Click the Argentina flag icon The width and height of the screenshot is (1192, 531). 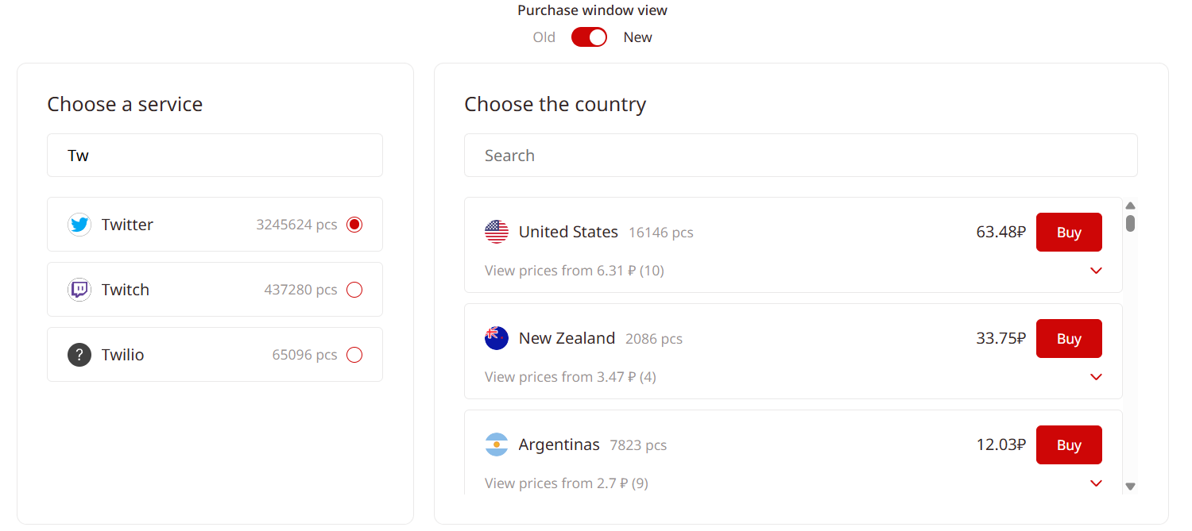497,444
